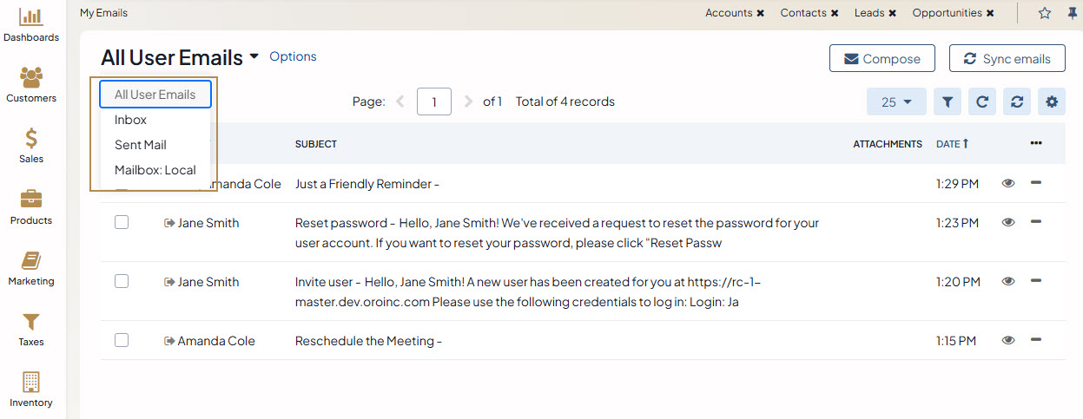Collapse the All User Emails title dropdown arrow
1083x419 pixels.
pyautogui.click(x=254, y=57)
